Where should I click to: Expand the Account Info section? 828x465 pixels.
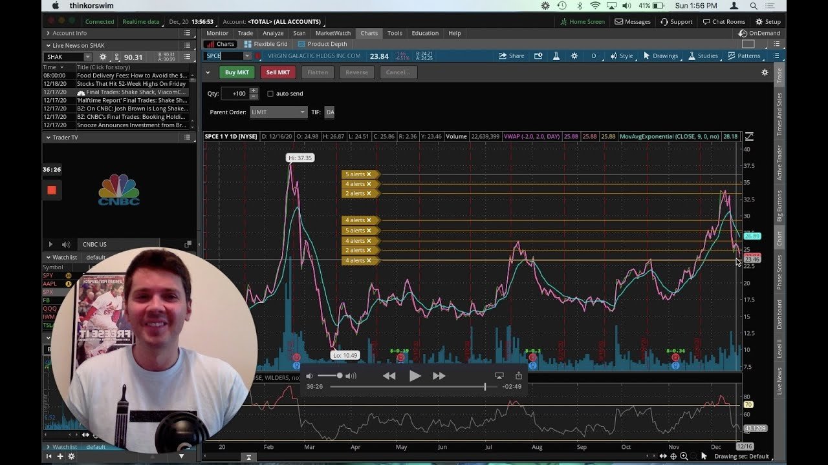coord(49,33)
